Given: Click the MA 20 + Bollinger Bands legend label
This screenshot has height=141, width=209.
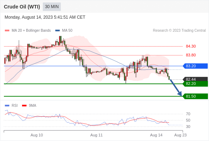Looking at the screenshot, I should pos(31,31).
